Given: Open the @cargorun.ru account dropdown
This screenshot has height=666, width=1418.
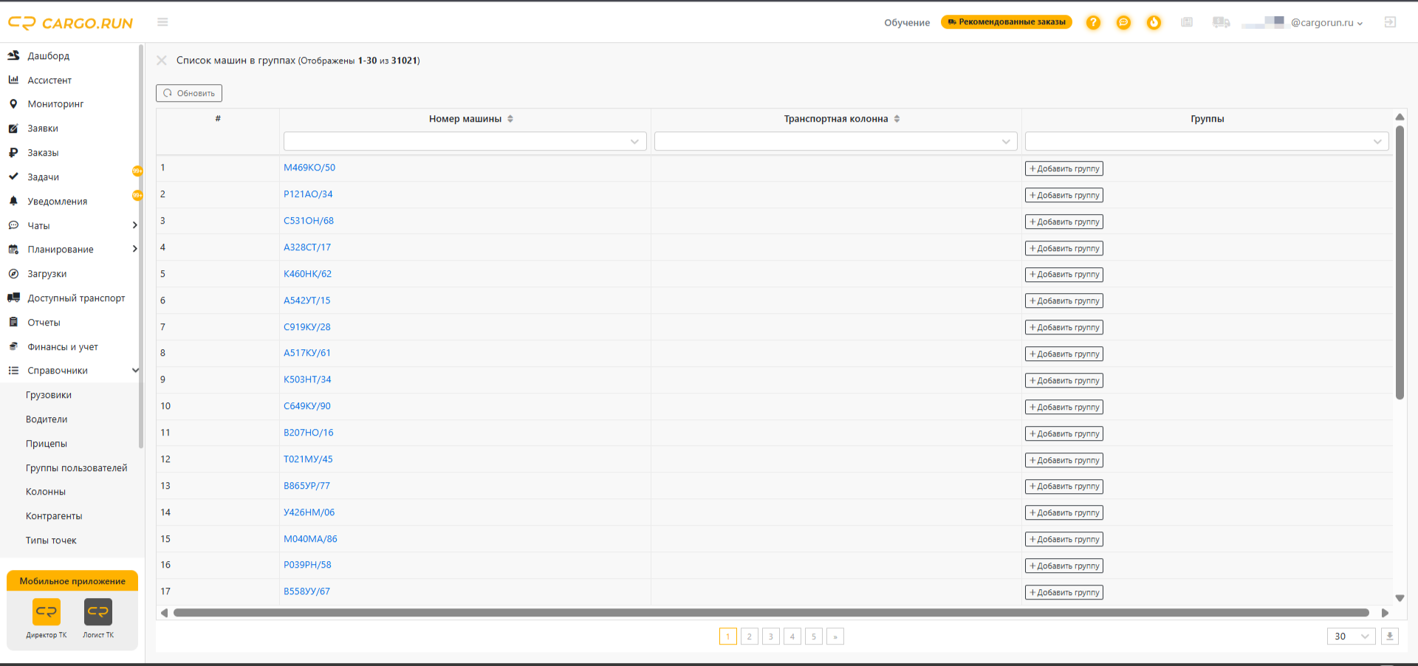Looking at the screenshot, I should coord(1326,23).
